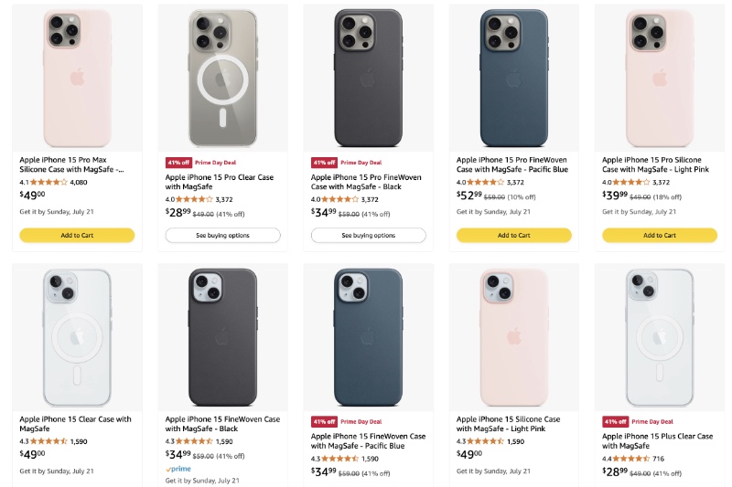Open the 4,080 ratings count link

(79, 183)
